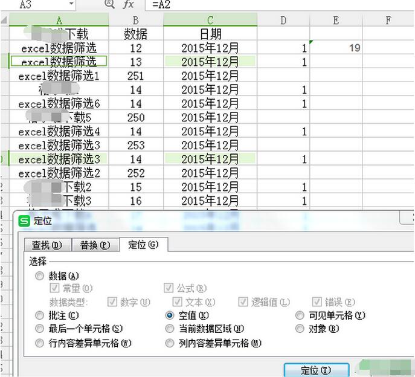Click the zoom magnifier icon beside fx
415x377 pixels.
(109, 4)
